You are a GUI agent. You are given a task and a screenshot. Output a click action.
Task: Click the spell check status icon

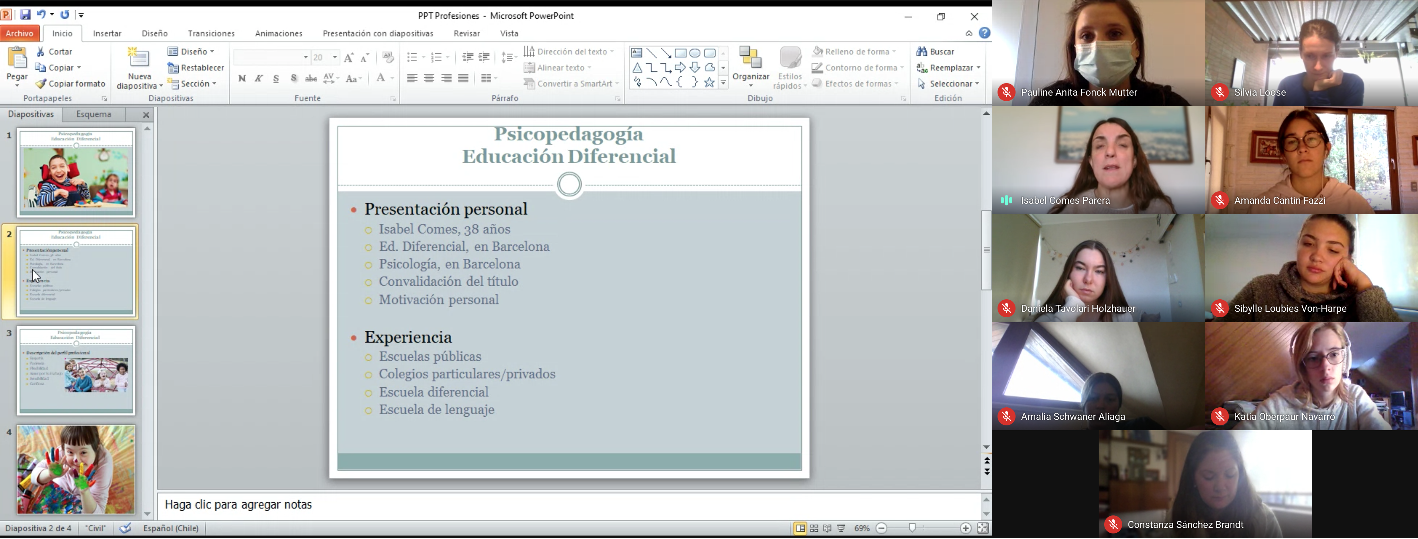tap(125, 529)
